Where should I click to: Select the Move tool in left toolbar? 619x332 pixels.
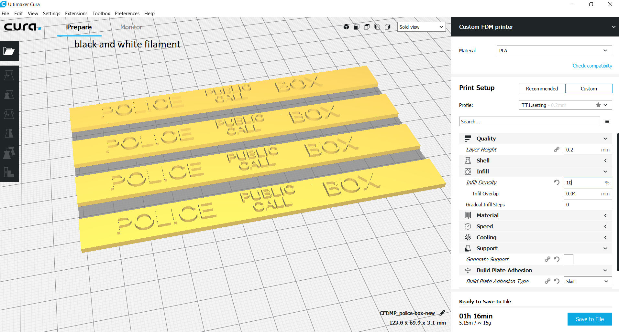pyautogui.click(x=9, y=75)
